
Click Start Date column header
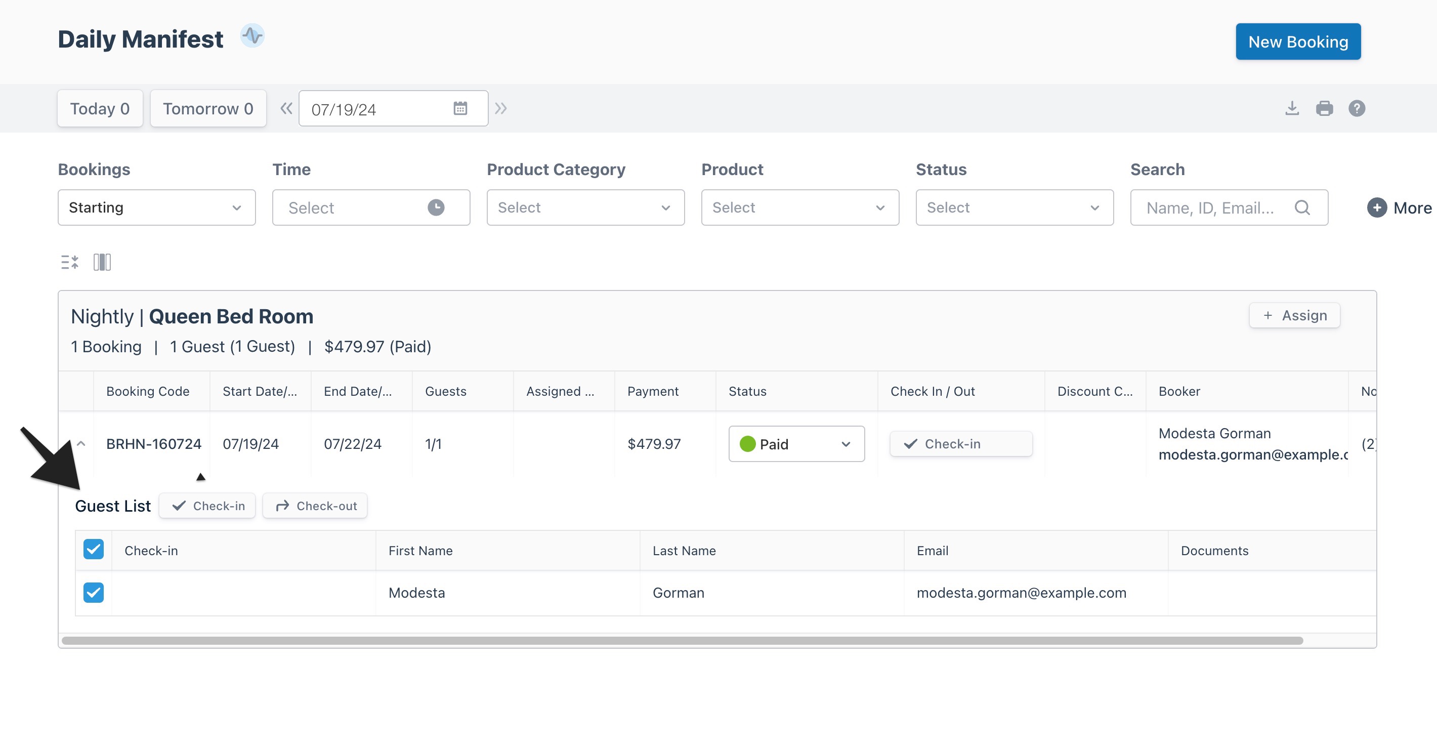(260, 391)
